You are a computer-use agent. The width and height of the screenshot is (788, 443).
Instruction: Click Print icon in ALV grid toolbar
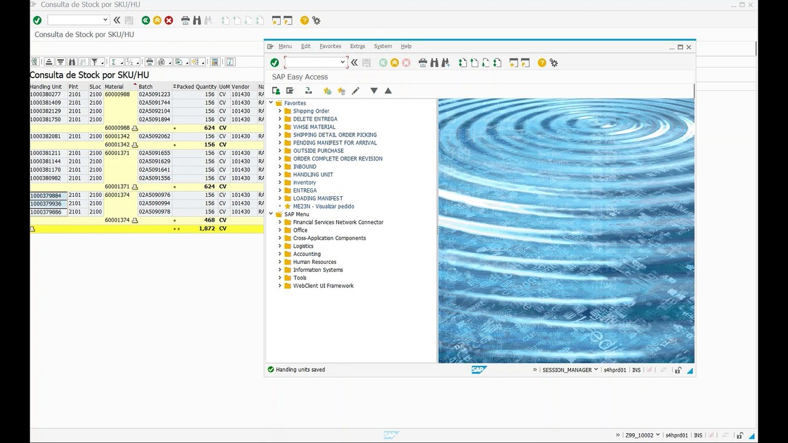(x=149, y=62)
